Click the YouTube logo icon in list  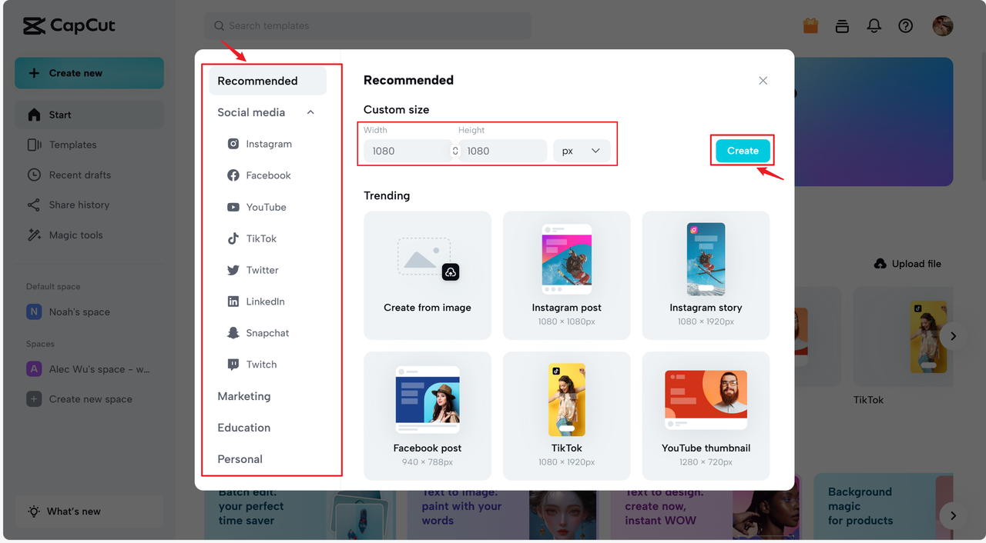click(x=233, y=207)
